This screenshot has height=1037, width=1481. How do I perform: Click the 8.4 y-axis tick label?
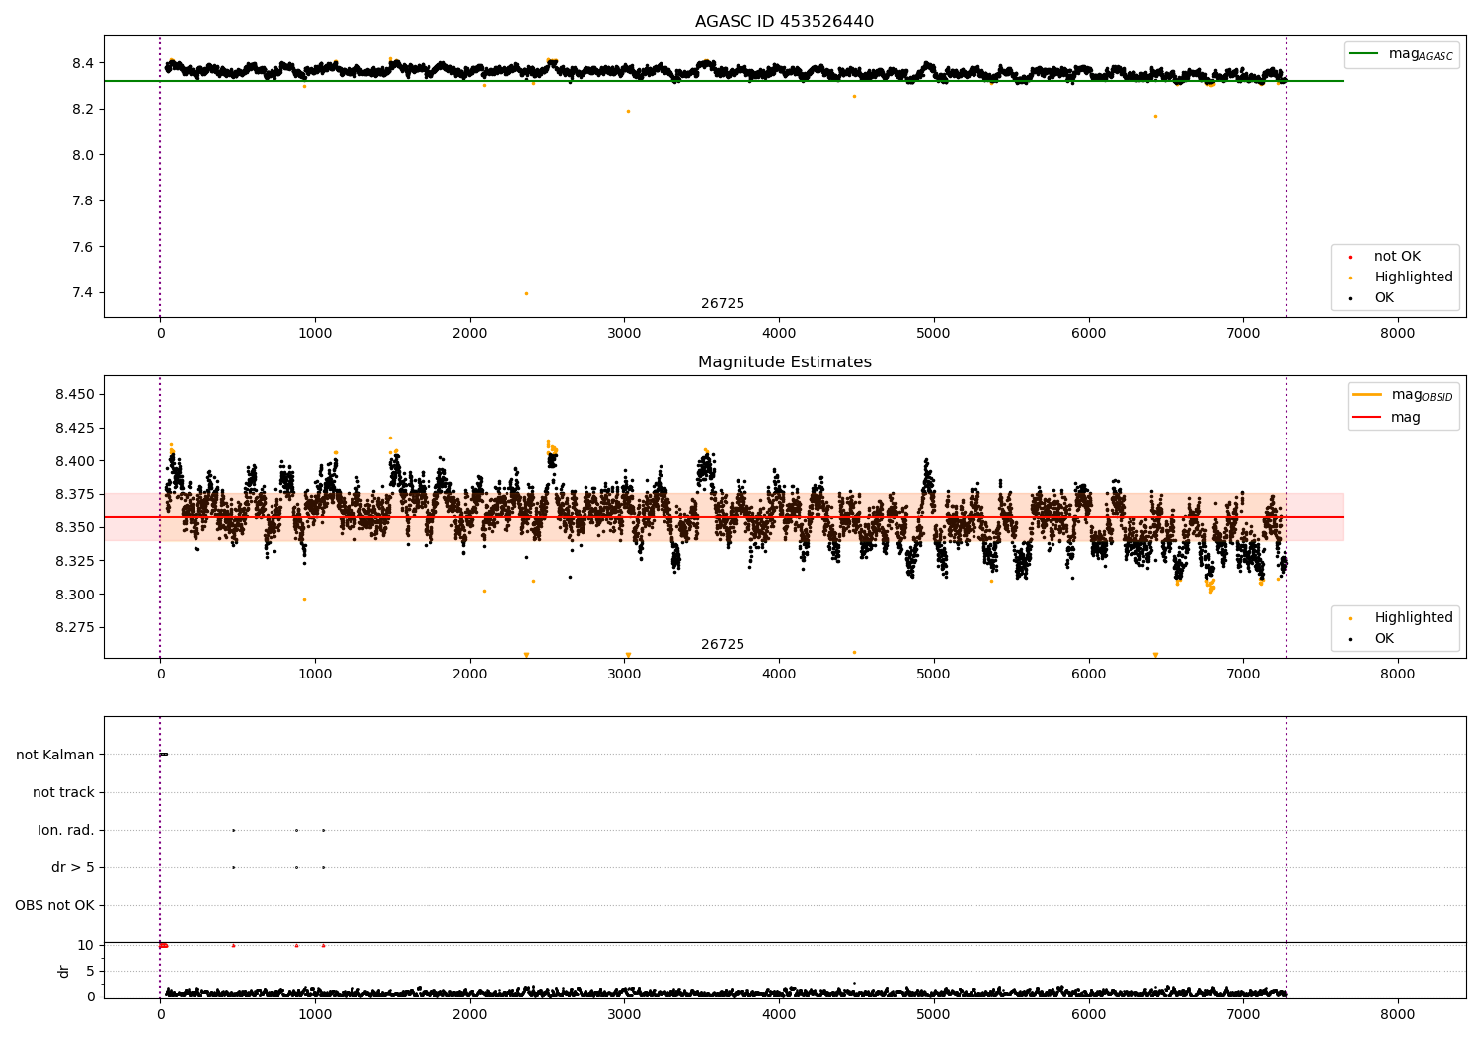click(x=82, y=63)
